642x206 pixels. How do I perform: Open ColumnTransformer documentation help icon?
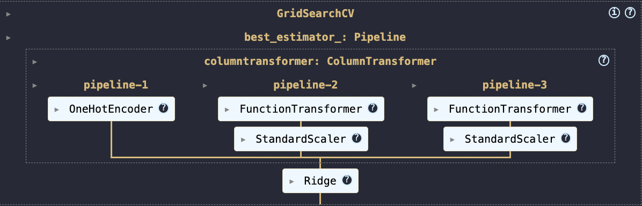tap(603, 61)
